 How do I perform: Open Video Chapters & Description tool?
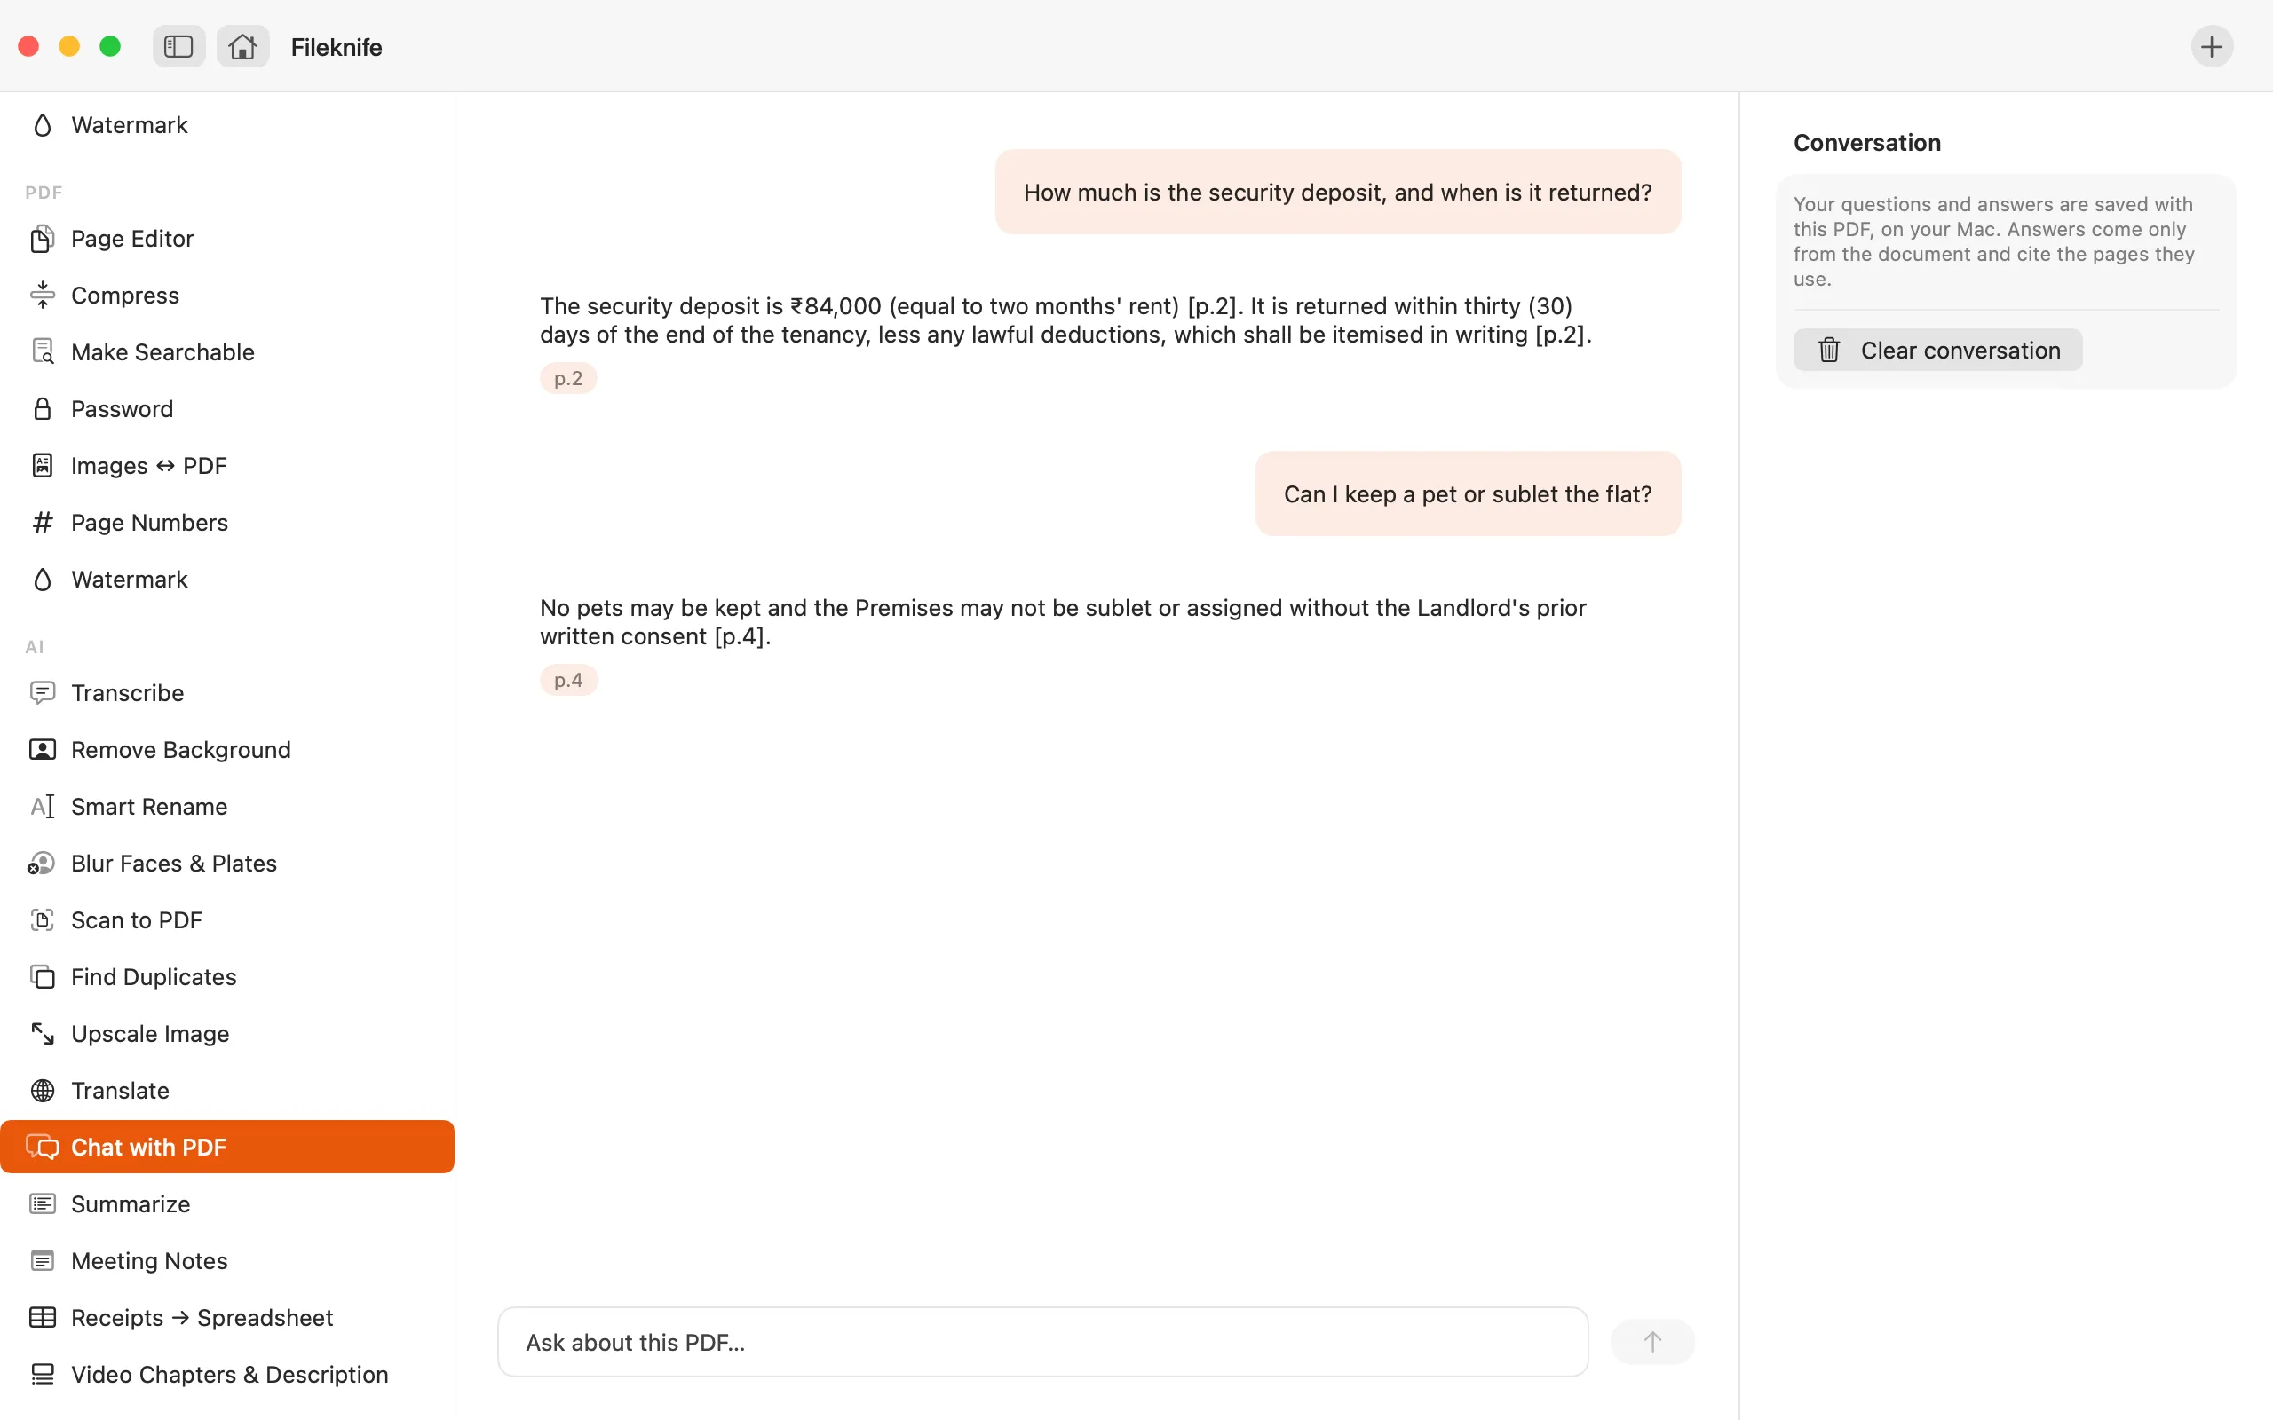[x=227, y=1374]
